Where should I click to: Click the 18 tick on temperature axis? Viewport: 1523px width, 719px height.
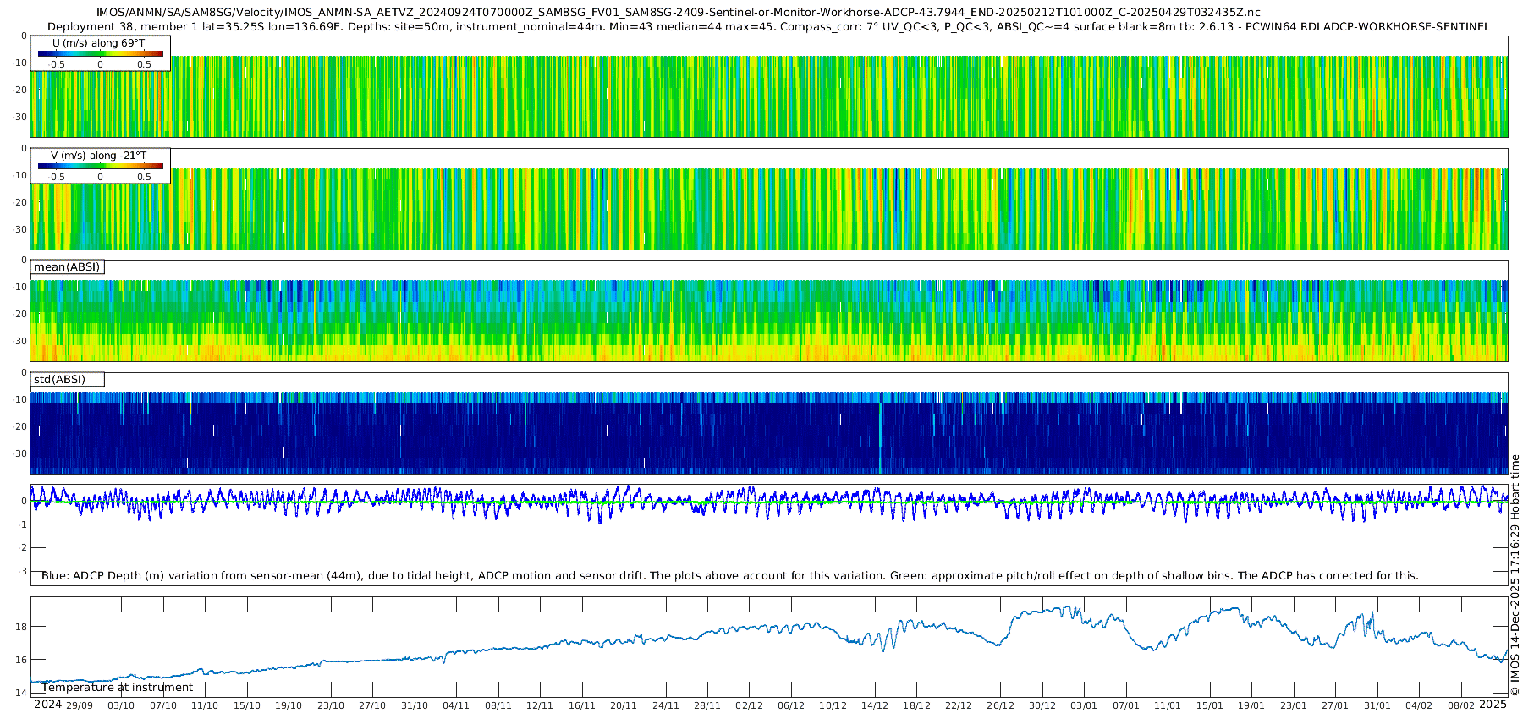click(21, 627)
